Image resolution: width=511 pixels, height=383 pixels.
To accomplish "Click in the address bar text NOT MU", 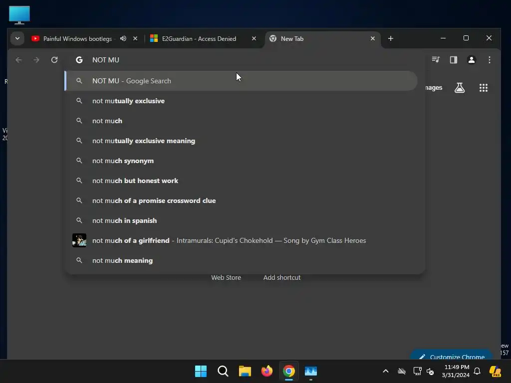I will (x=106, y=60).
